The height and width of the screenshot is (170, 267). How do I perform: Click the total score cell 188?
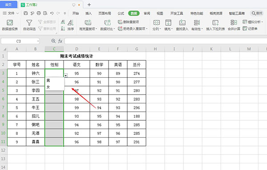(137, 116)
